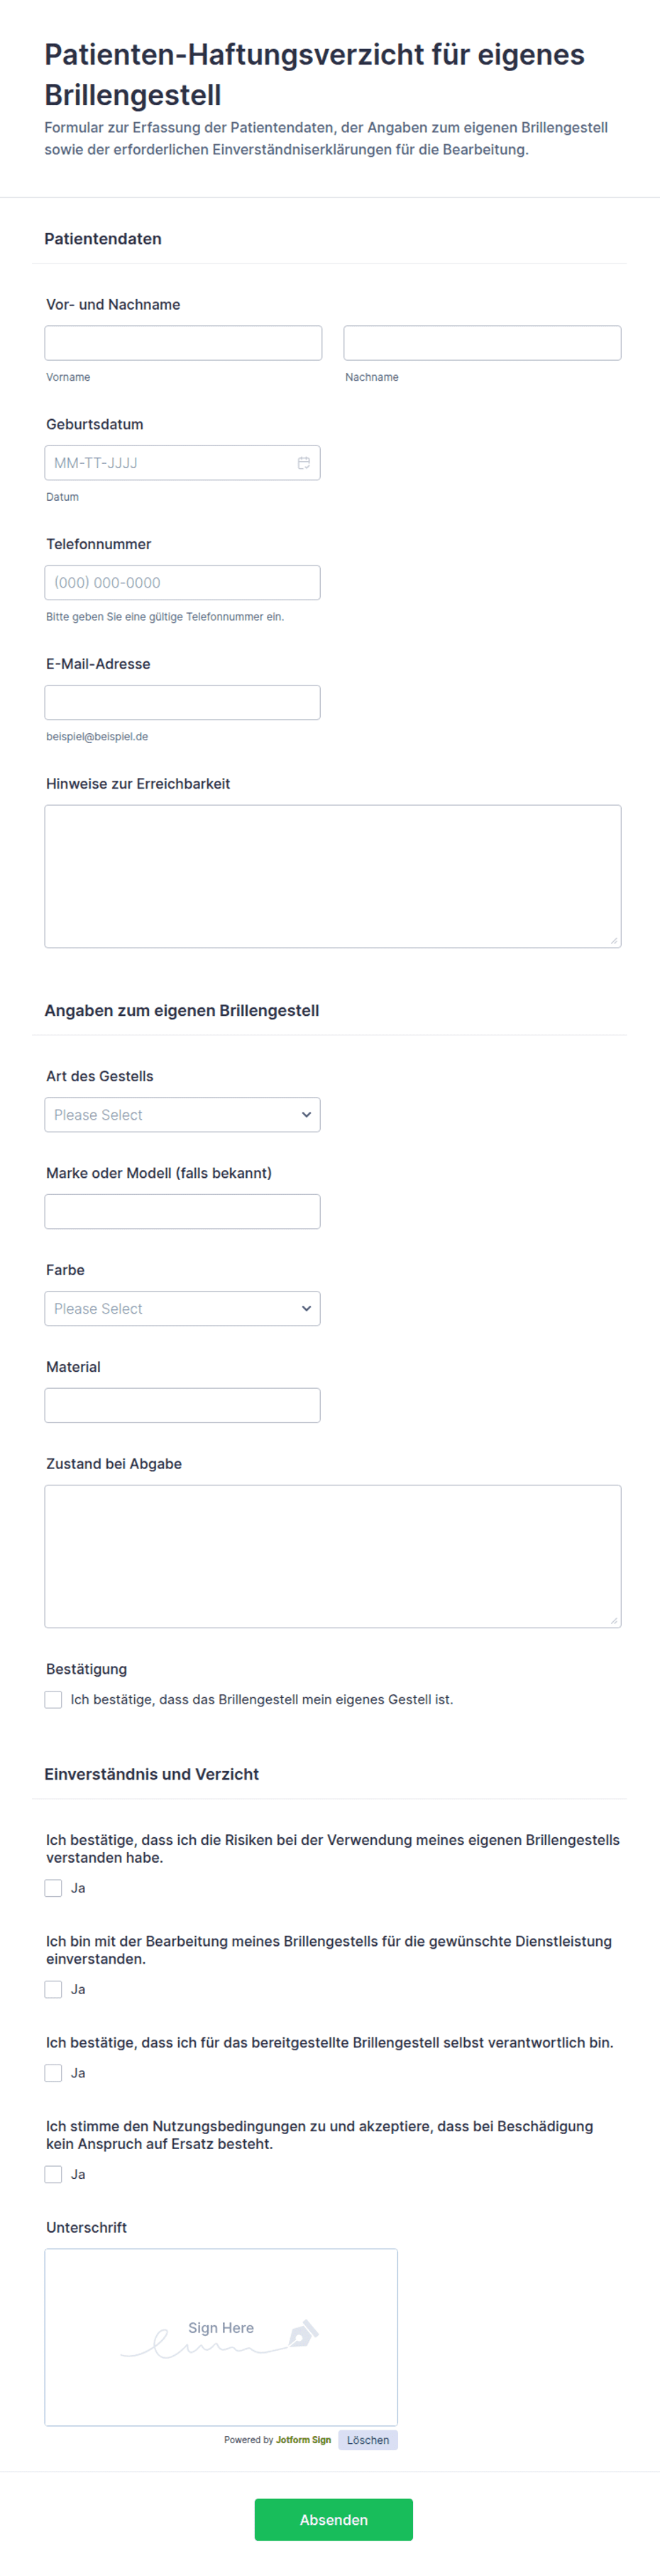Click the calendar icon in Geburtsdatum field

[x=304, y=463]
